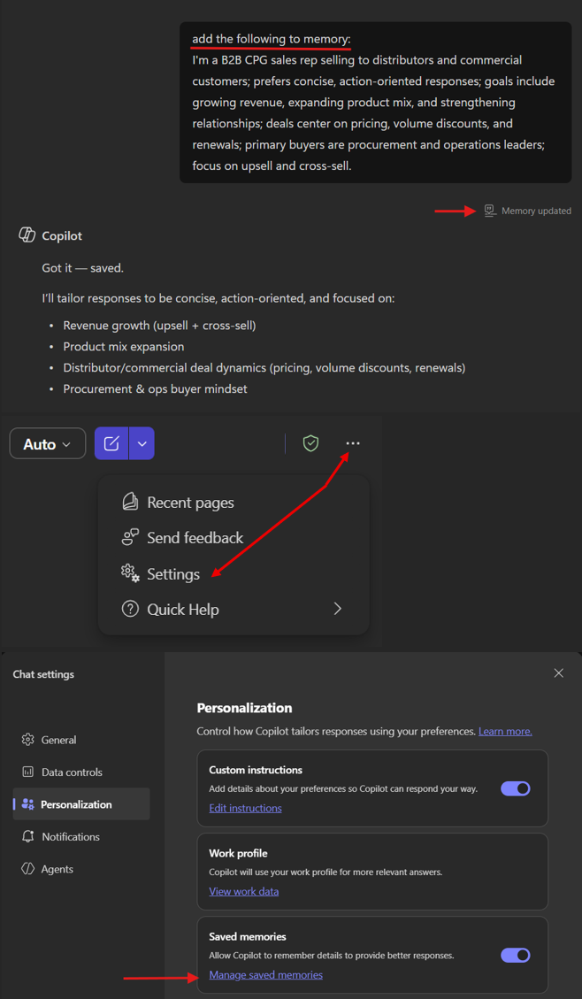Click the new chat compose icon

click(111, 443)
